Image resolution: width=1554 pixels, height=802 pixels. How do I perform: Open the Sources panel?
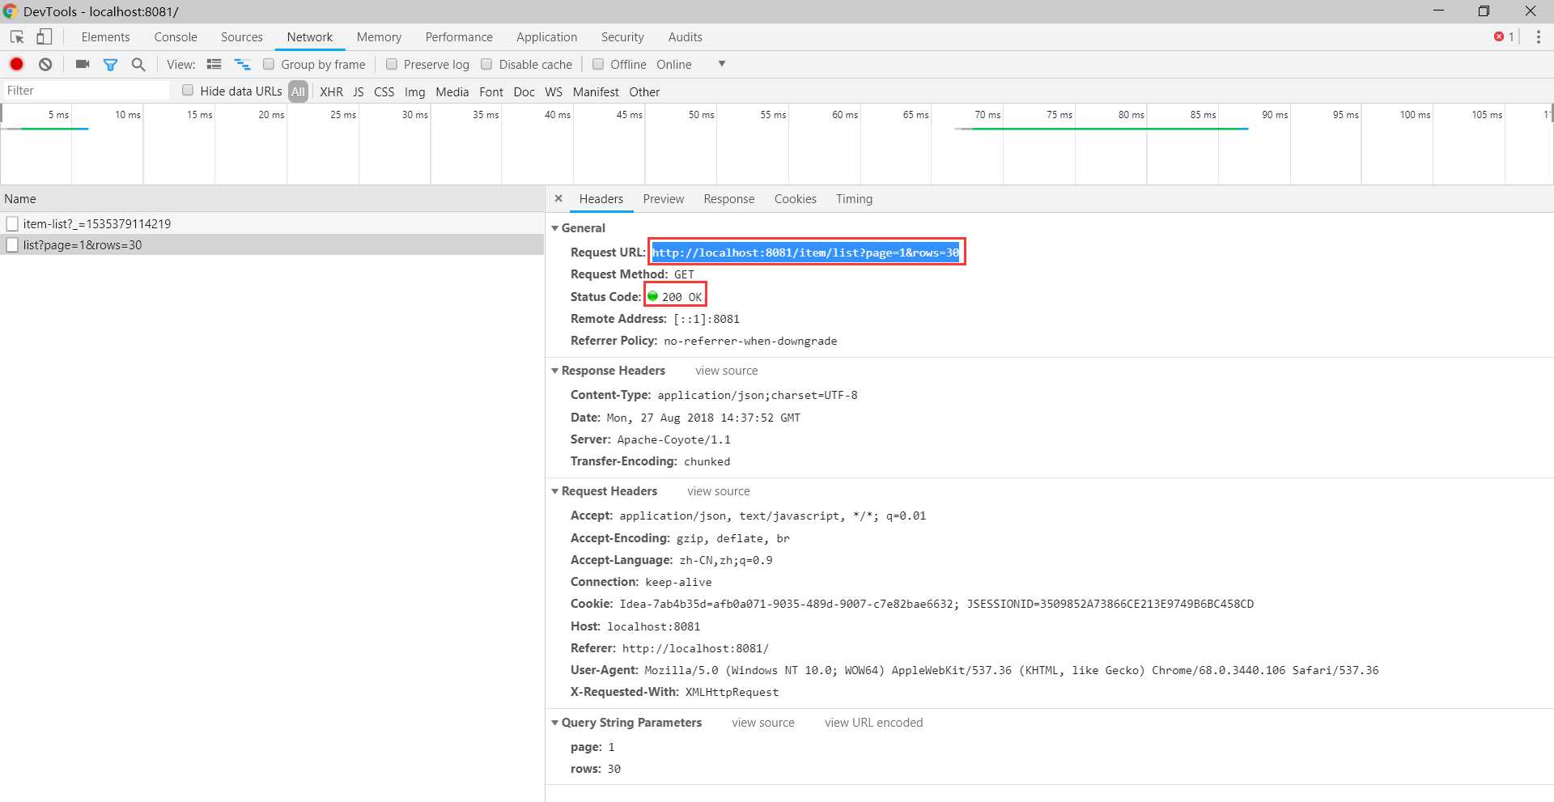point(242,37)
